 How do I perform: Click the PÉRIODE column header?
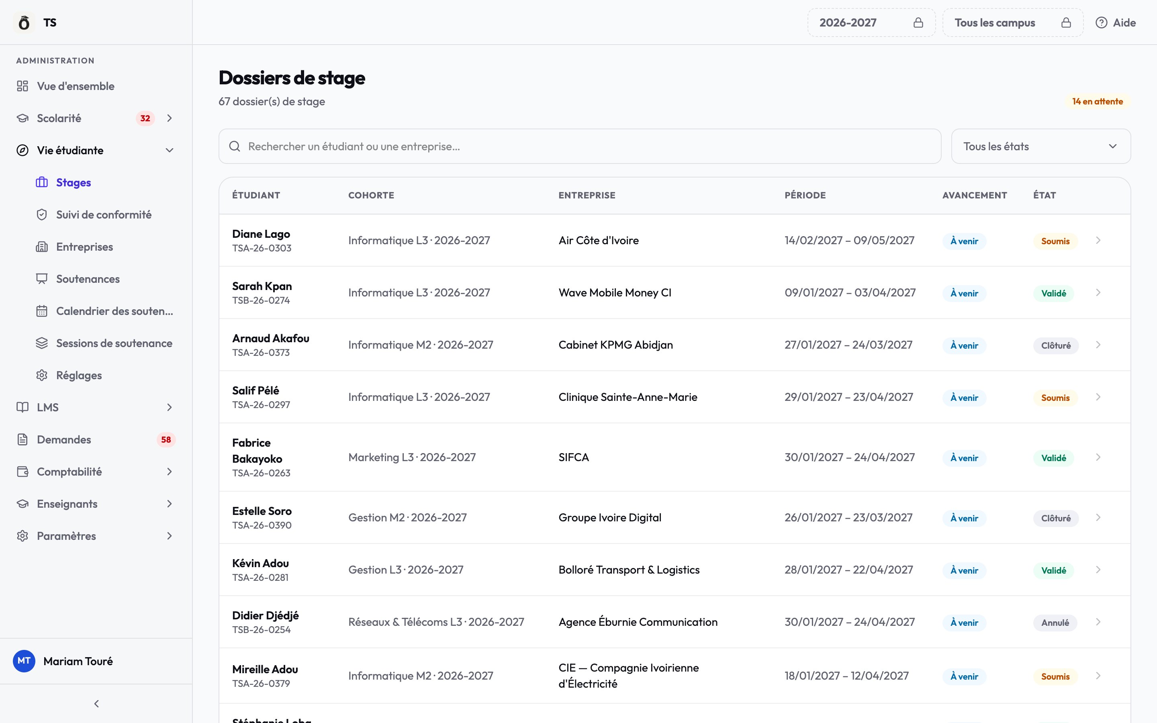[x=805, y=195]
